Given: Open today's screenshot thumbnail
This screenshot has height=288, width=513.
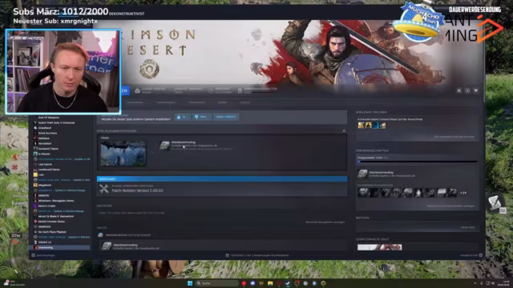Looking at the screenshot, I should [x=123, y=154].
